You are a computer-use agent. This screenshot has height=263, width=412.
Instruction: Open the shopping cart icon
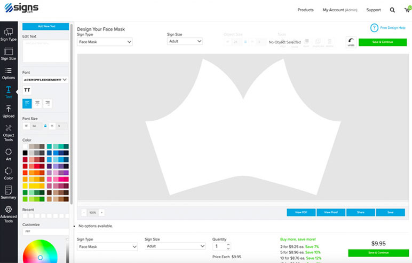click(x=407, y=10)
